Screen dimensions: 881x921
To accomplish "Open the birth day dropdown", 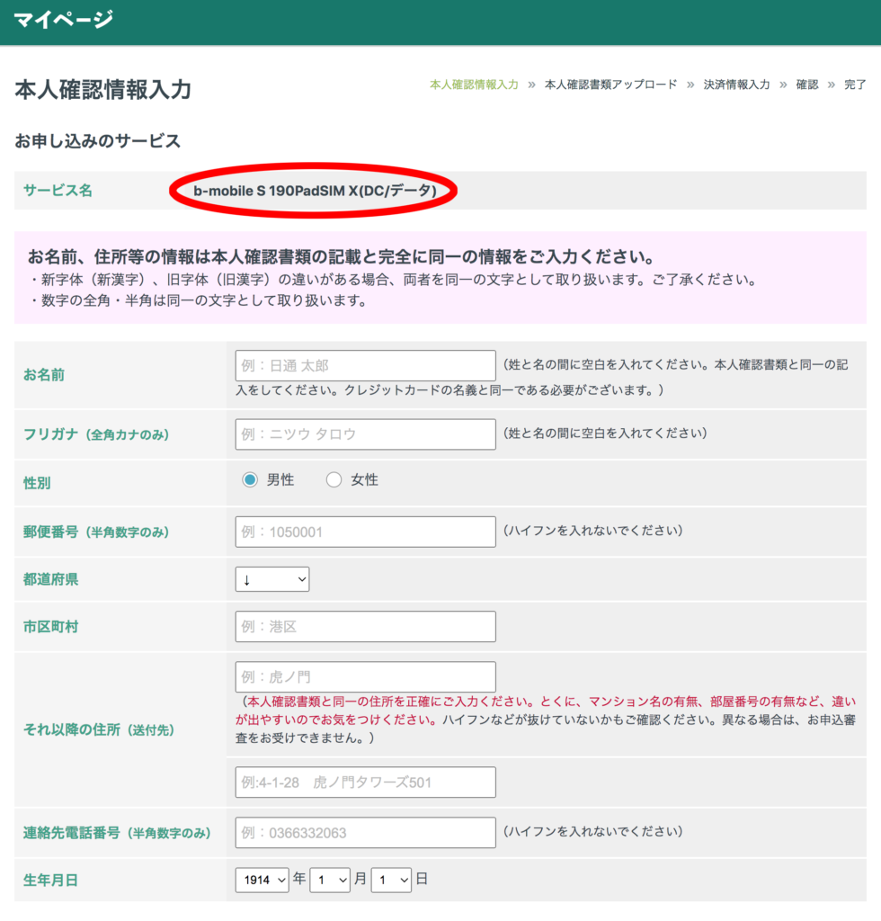I will [x=391, y=880].
